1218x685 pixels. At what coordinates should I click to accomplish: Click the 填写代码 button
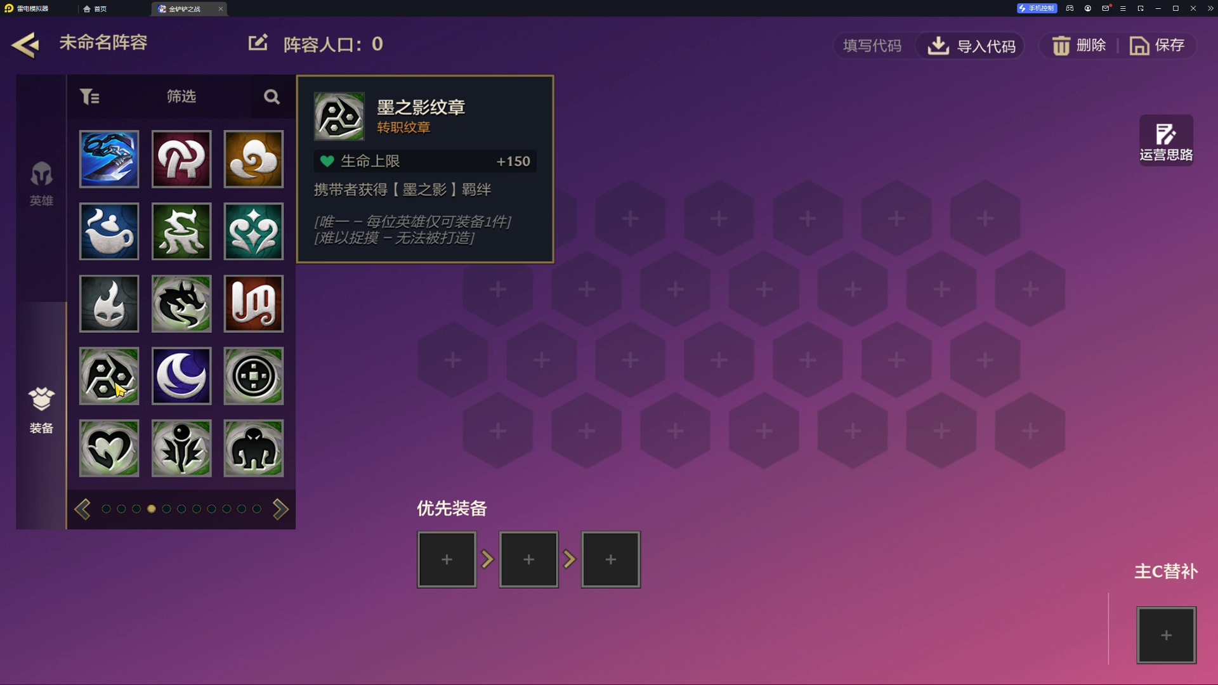[x=872, y=45]
